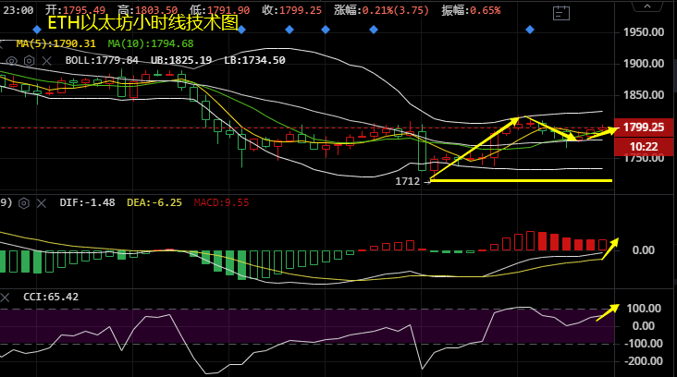Image resolution: width=677 pixels, height=377 pixels.
Task: Select the UB:1825.19 upper band label
Action: click(x=179, y=61)
